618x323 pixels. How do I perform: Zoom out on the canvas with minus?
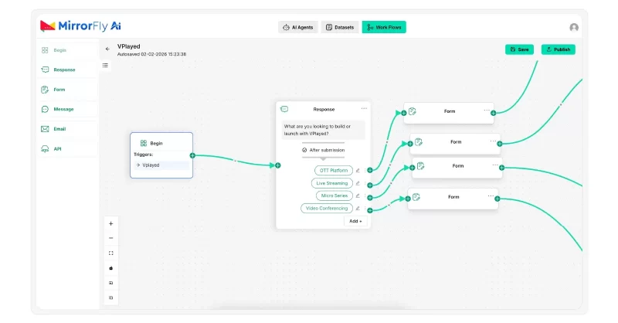click(x=110, y=238)
